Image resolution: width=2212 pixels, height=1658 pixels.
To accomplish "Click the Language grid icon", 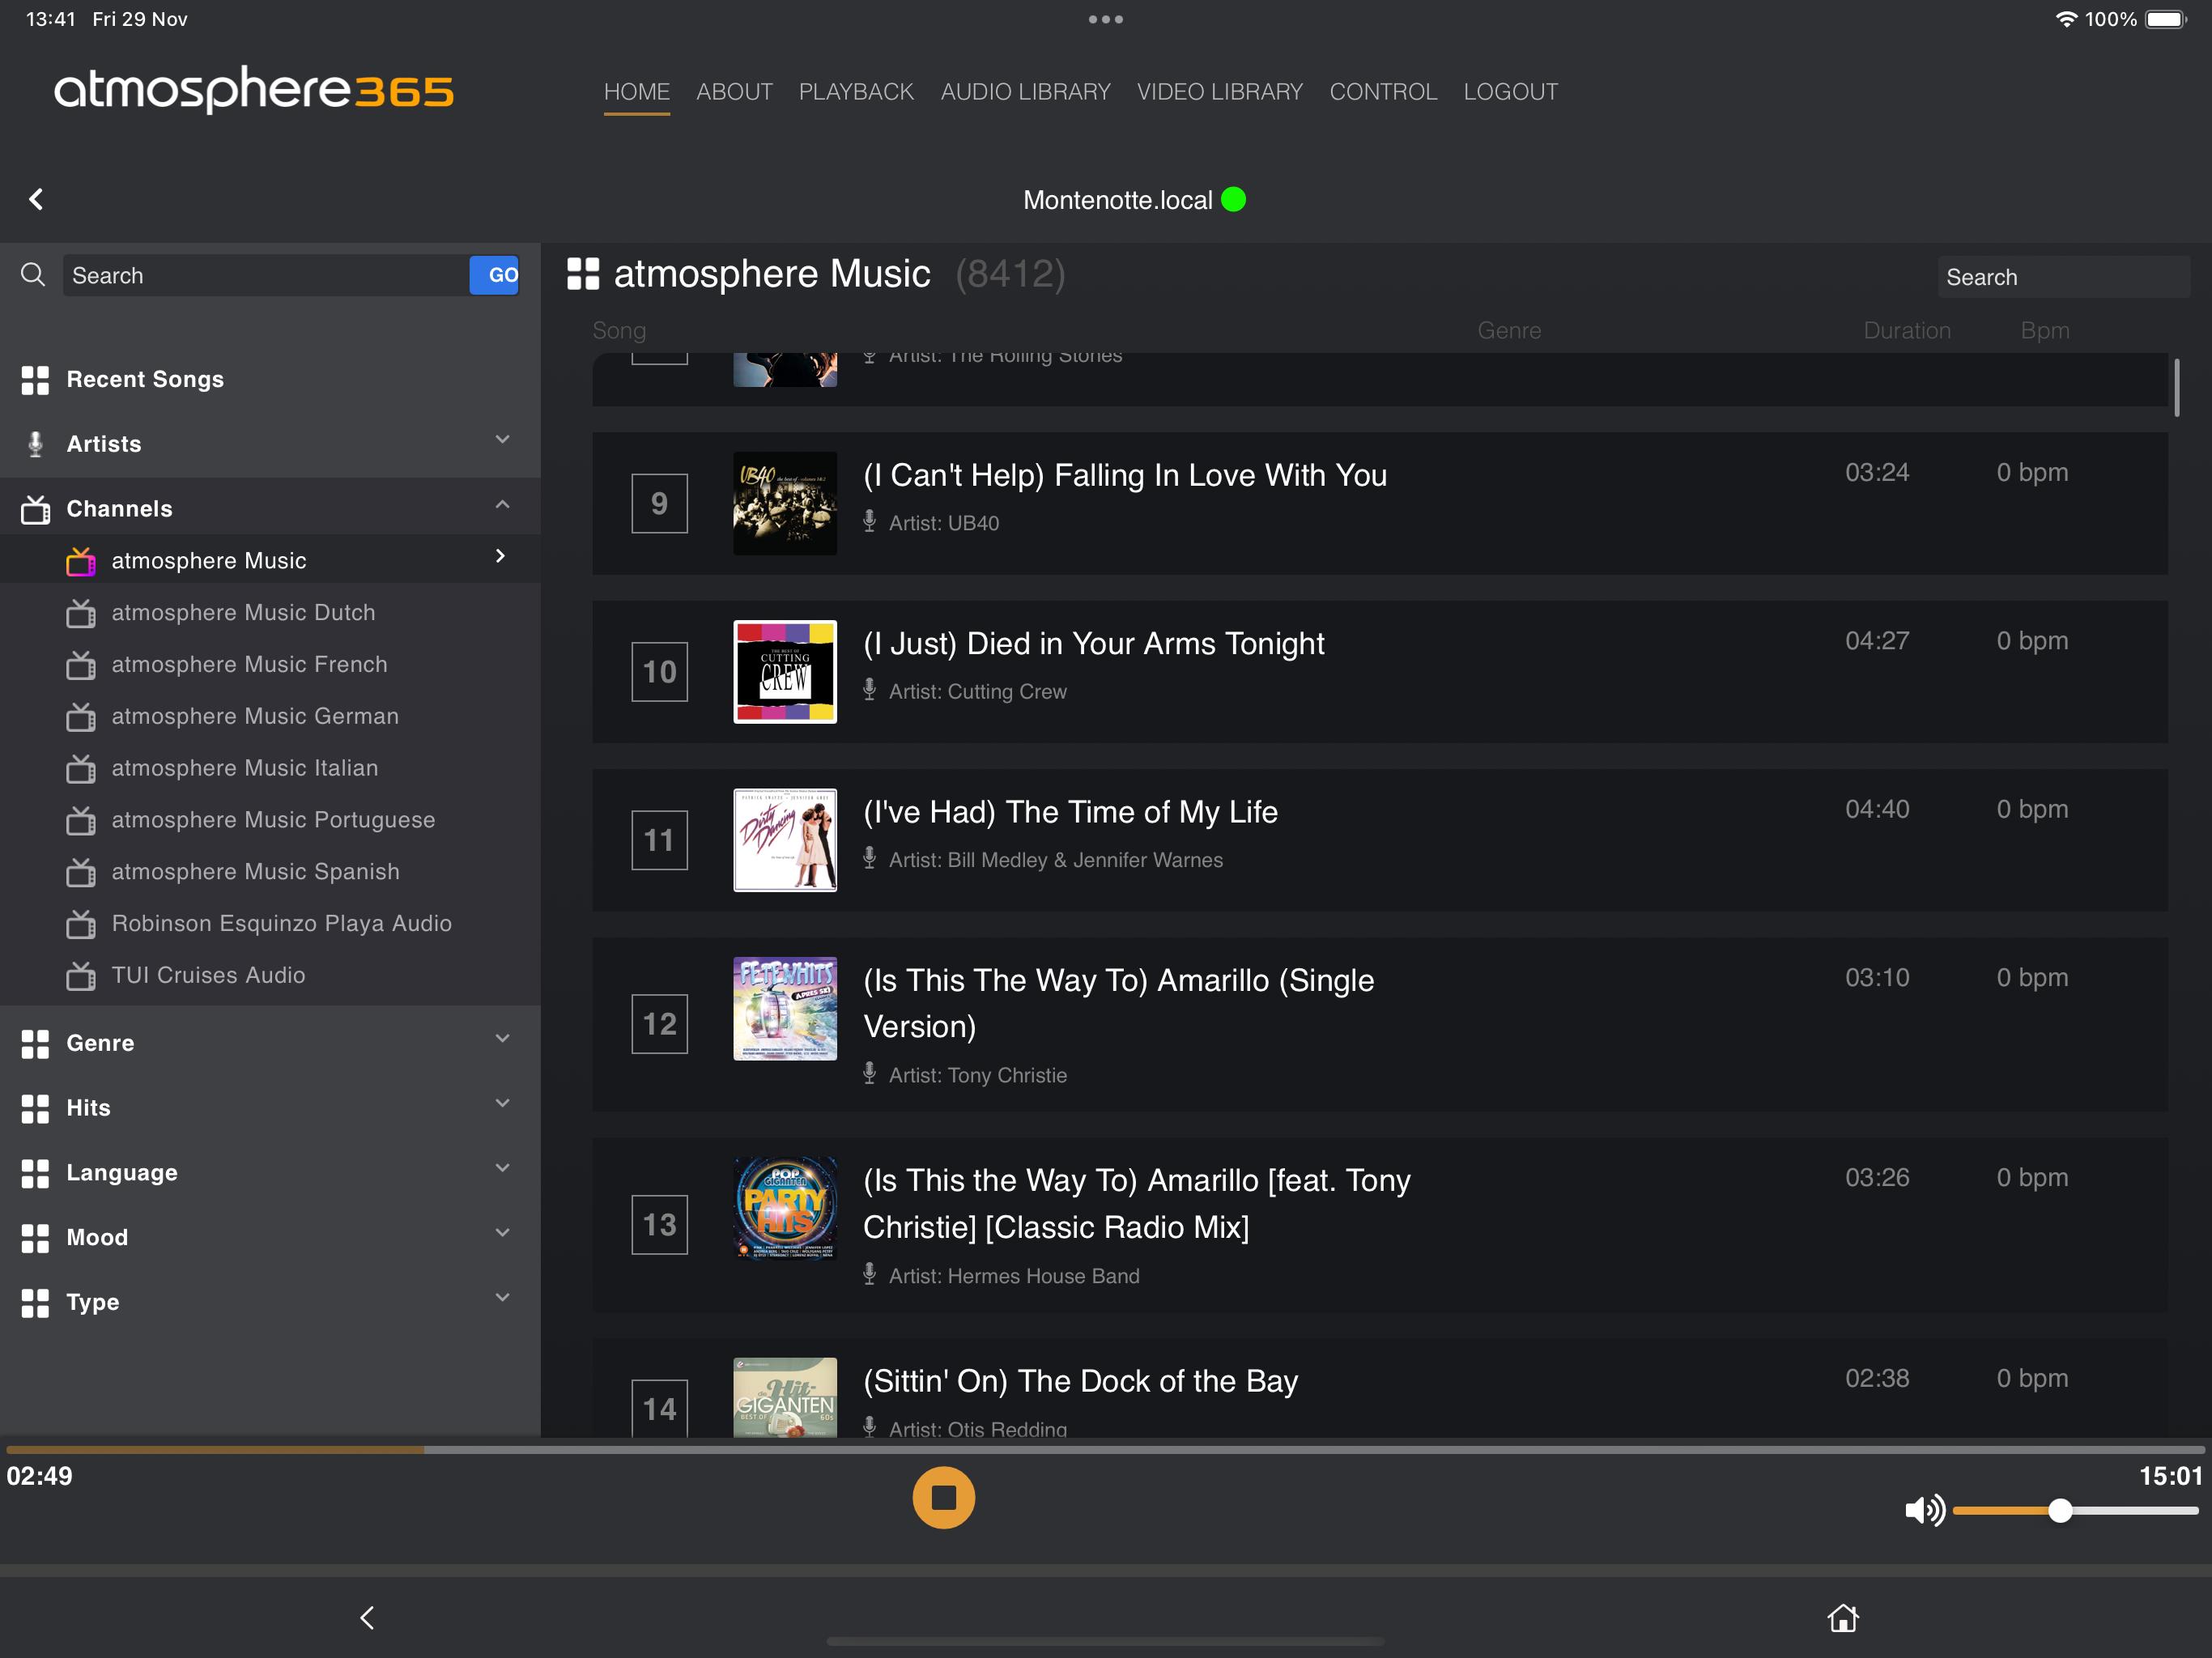I will point(35,1174).
